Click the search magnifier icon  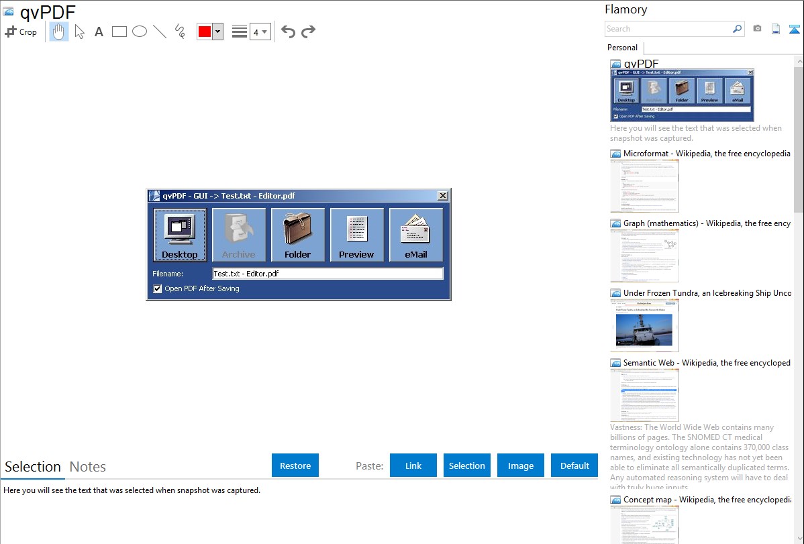[738, 29]
